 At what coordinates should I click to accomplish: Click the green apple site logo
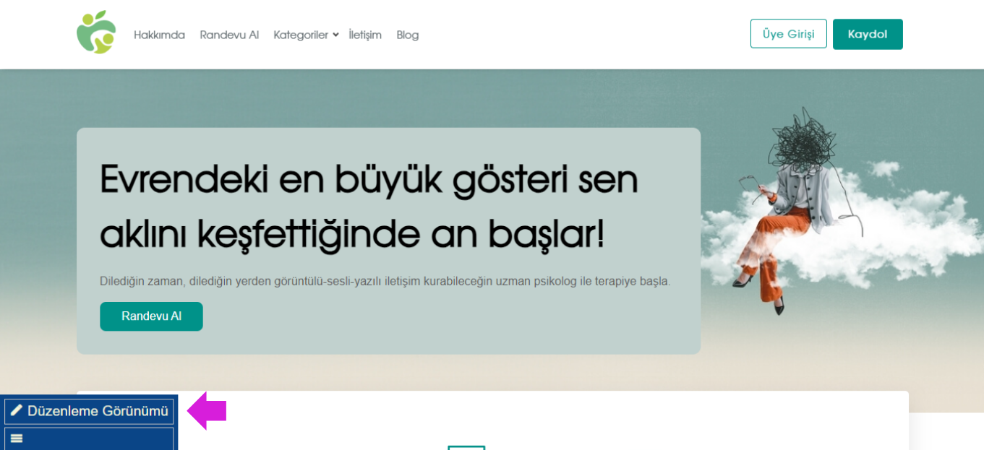click(96, 33)
